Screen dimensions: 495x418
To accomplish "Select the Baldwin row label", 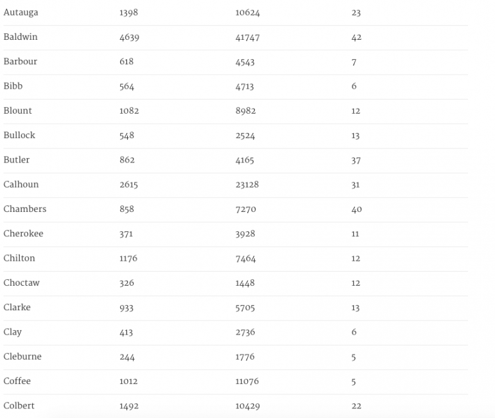I will 21,37.
